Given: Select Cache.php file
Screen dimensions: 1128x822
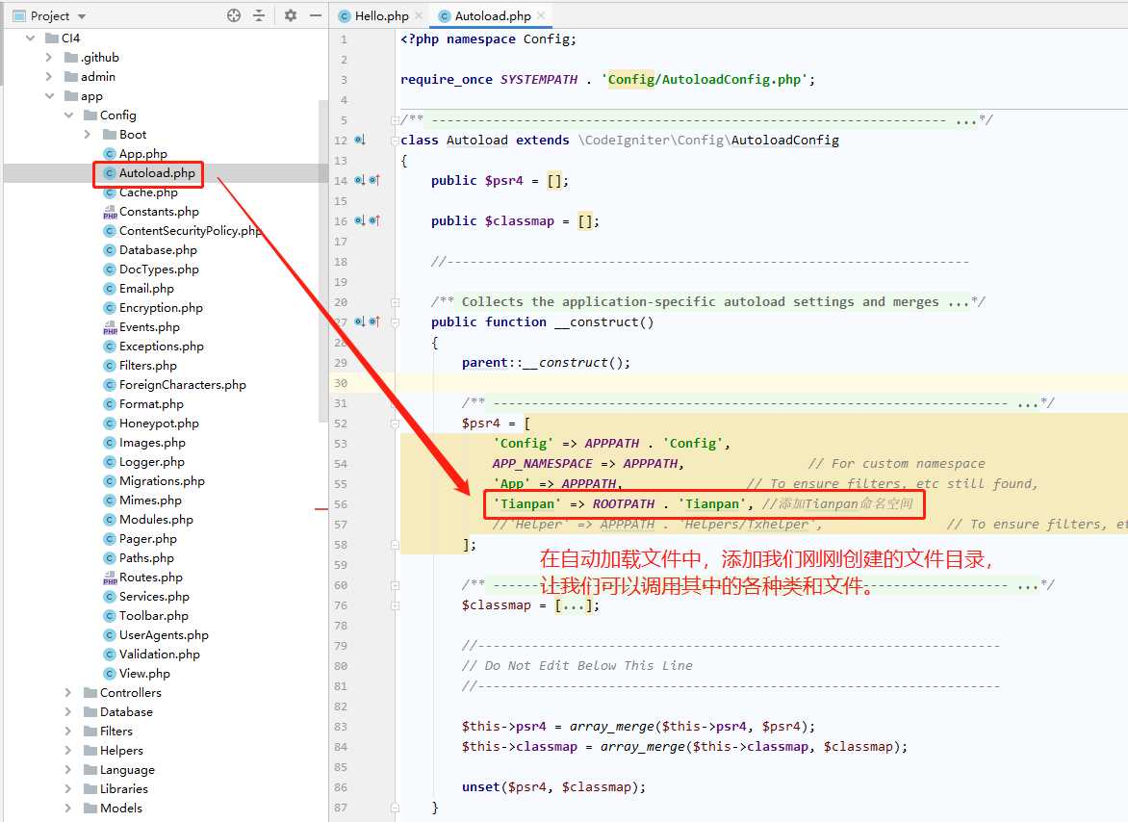Looking at the screenshot, I should pyautogui.click(x=148, y=193).
